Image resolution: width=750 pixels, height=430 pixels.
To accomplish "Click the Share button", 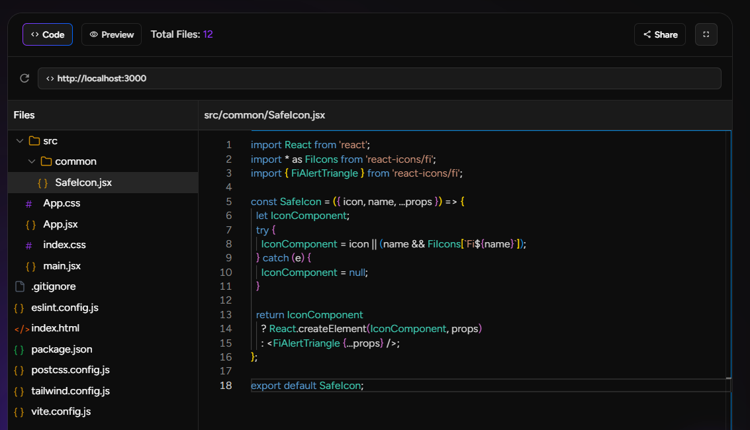I will [x=659, y=34].
